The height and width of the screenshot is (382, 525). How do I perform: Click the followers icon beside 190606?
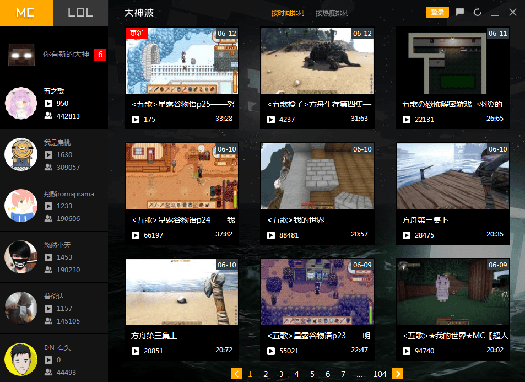coord(48,218)
